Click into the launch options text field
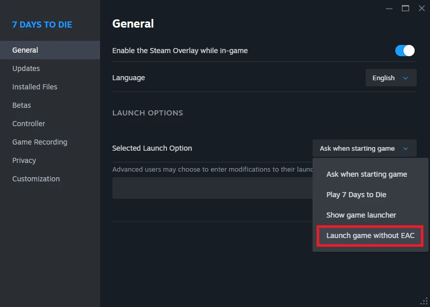Viewport: 430px width, 307px height. click(x=212, y=188)
